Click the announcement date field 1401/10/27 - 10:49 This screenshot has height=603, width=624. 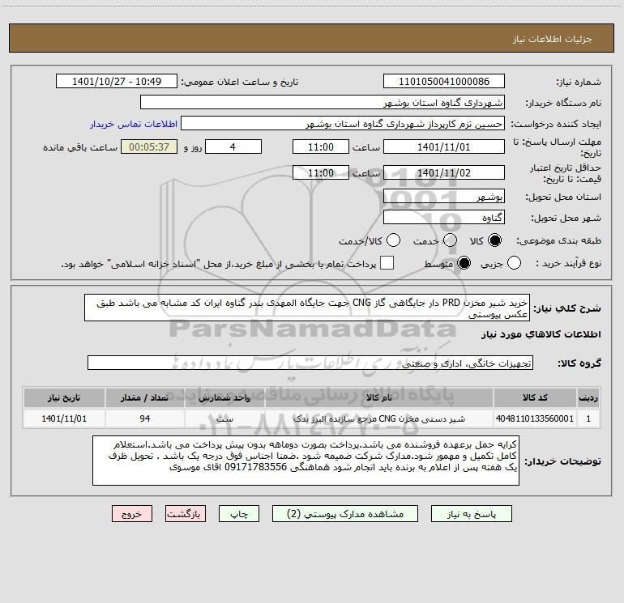click(117, 82)
